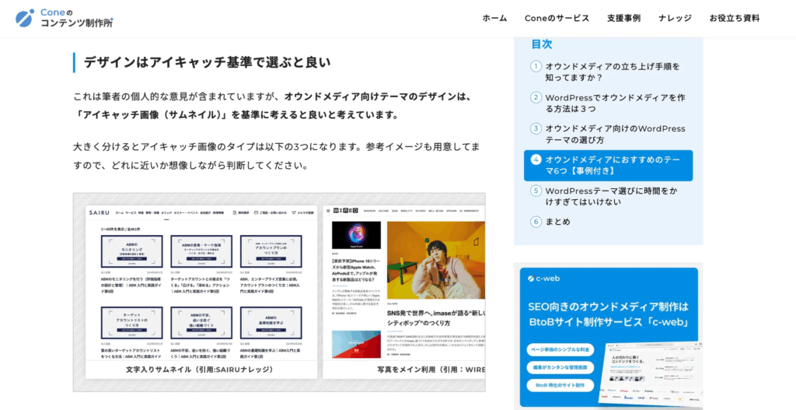796x410 pixels.
Task: Open the お役立ち資料 menu item
Action: click(734, 19)
